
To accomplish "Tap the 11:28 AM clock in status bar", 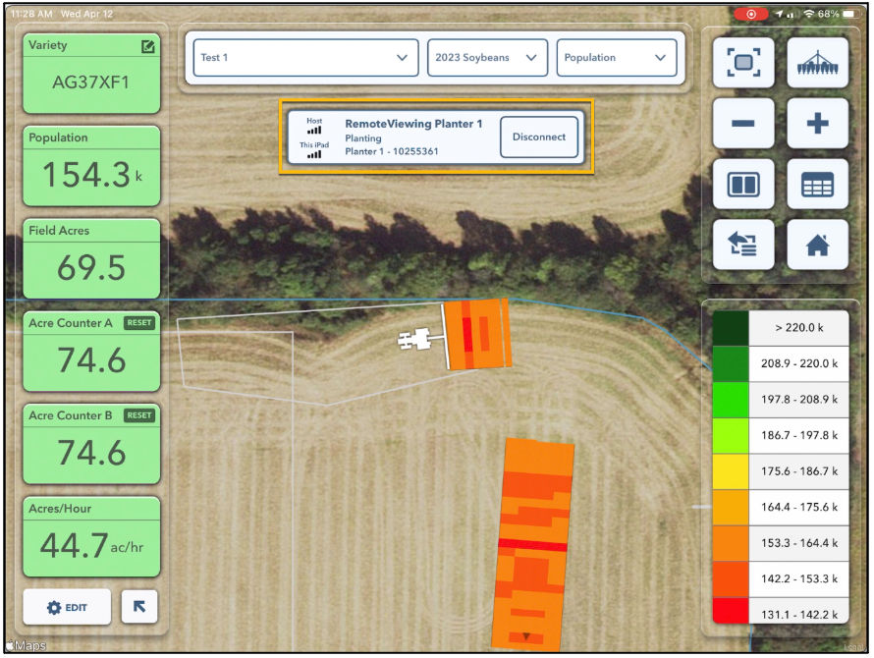I will click(x=31, y=14).
